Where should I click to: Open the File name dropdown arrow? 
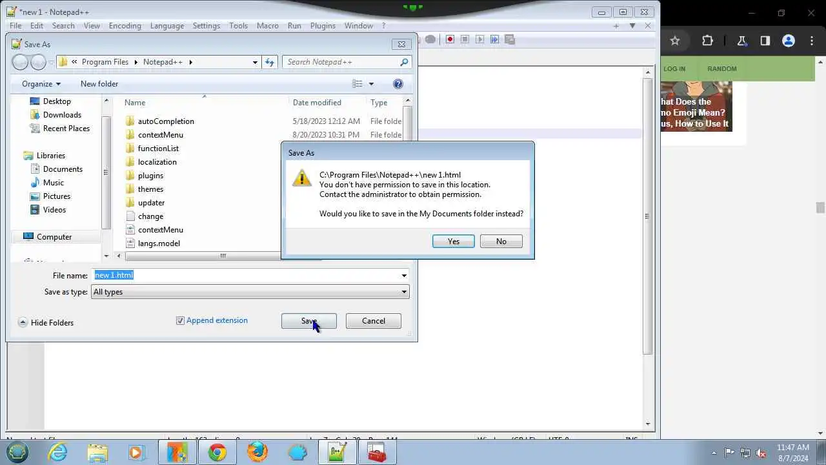[x=404, y=276]
